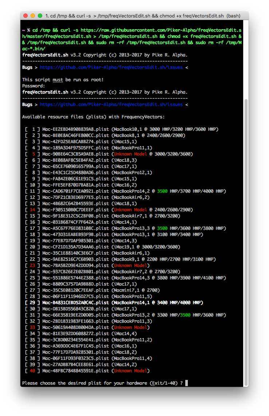Click the MacBookPro13,3 plist row 17
The image size is (269, 416).
click(x=125, y=228)
